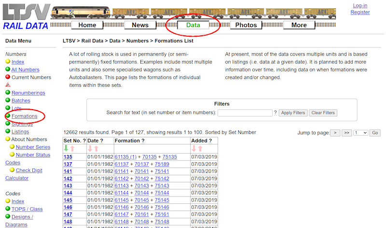Image resolution: width=386 pixels, height=228 pixels.
Task: Sort by Date using the down arrow
Action: pyautogui.click(x=90, y=149)
